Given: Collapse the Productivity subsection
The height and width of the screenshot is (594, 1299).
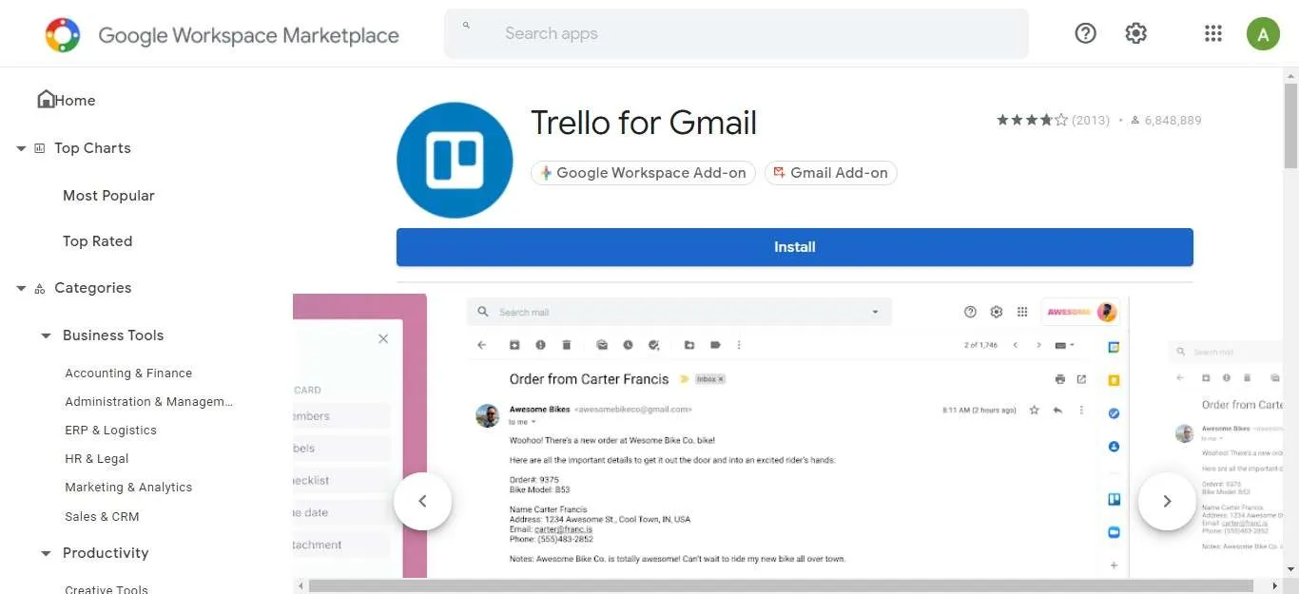Looking at the screenshot, I should [x=45, y=553].
